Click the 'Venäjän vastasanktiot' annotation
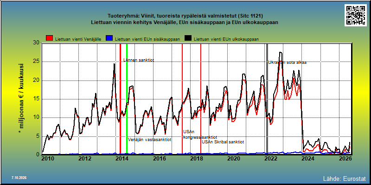This screenshot has height=185, width=371. tap(150, 140)
